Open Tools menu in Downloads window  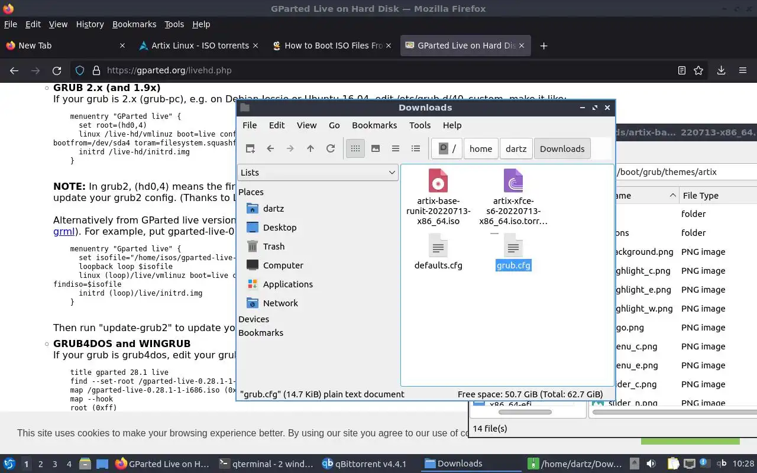pyautogui.click(x=420, y=125)
